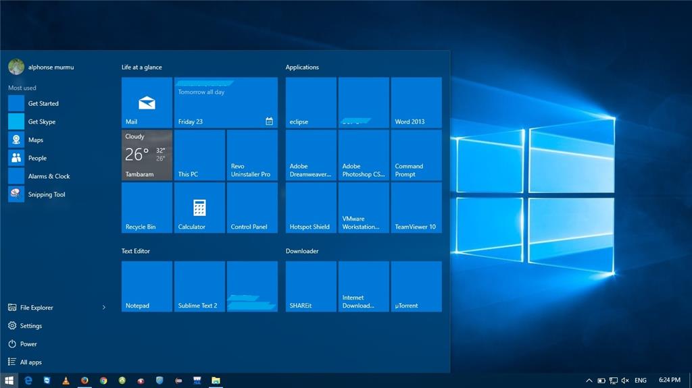Screen dimensions: 692x388
Task: Launch the TeamViewer 10 tile
Action: (x=416, y=208)
